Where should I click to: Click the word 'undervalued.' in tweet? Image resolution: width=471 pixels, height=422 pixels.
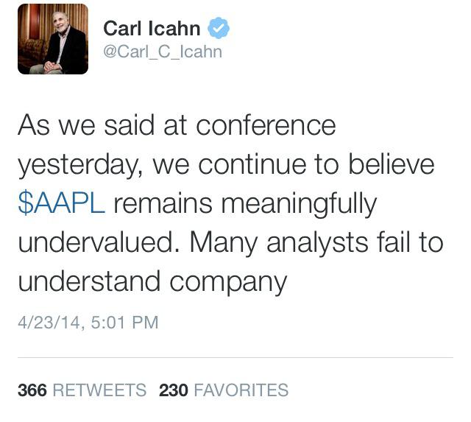click(100, 242)
